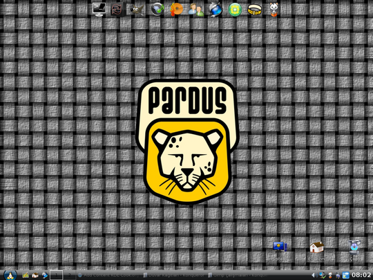Open the K3b disc burning icon
This screenshot has width=373, height=280.
(177, 9)
